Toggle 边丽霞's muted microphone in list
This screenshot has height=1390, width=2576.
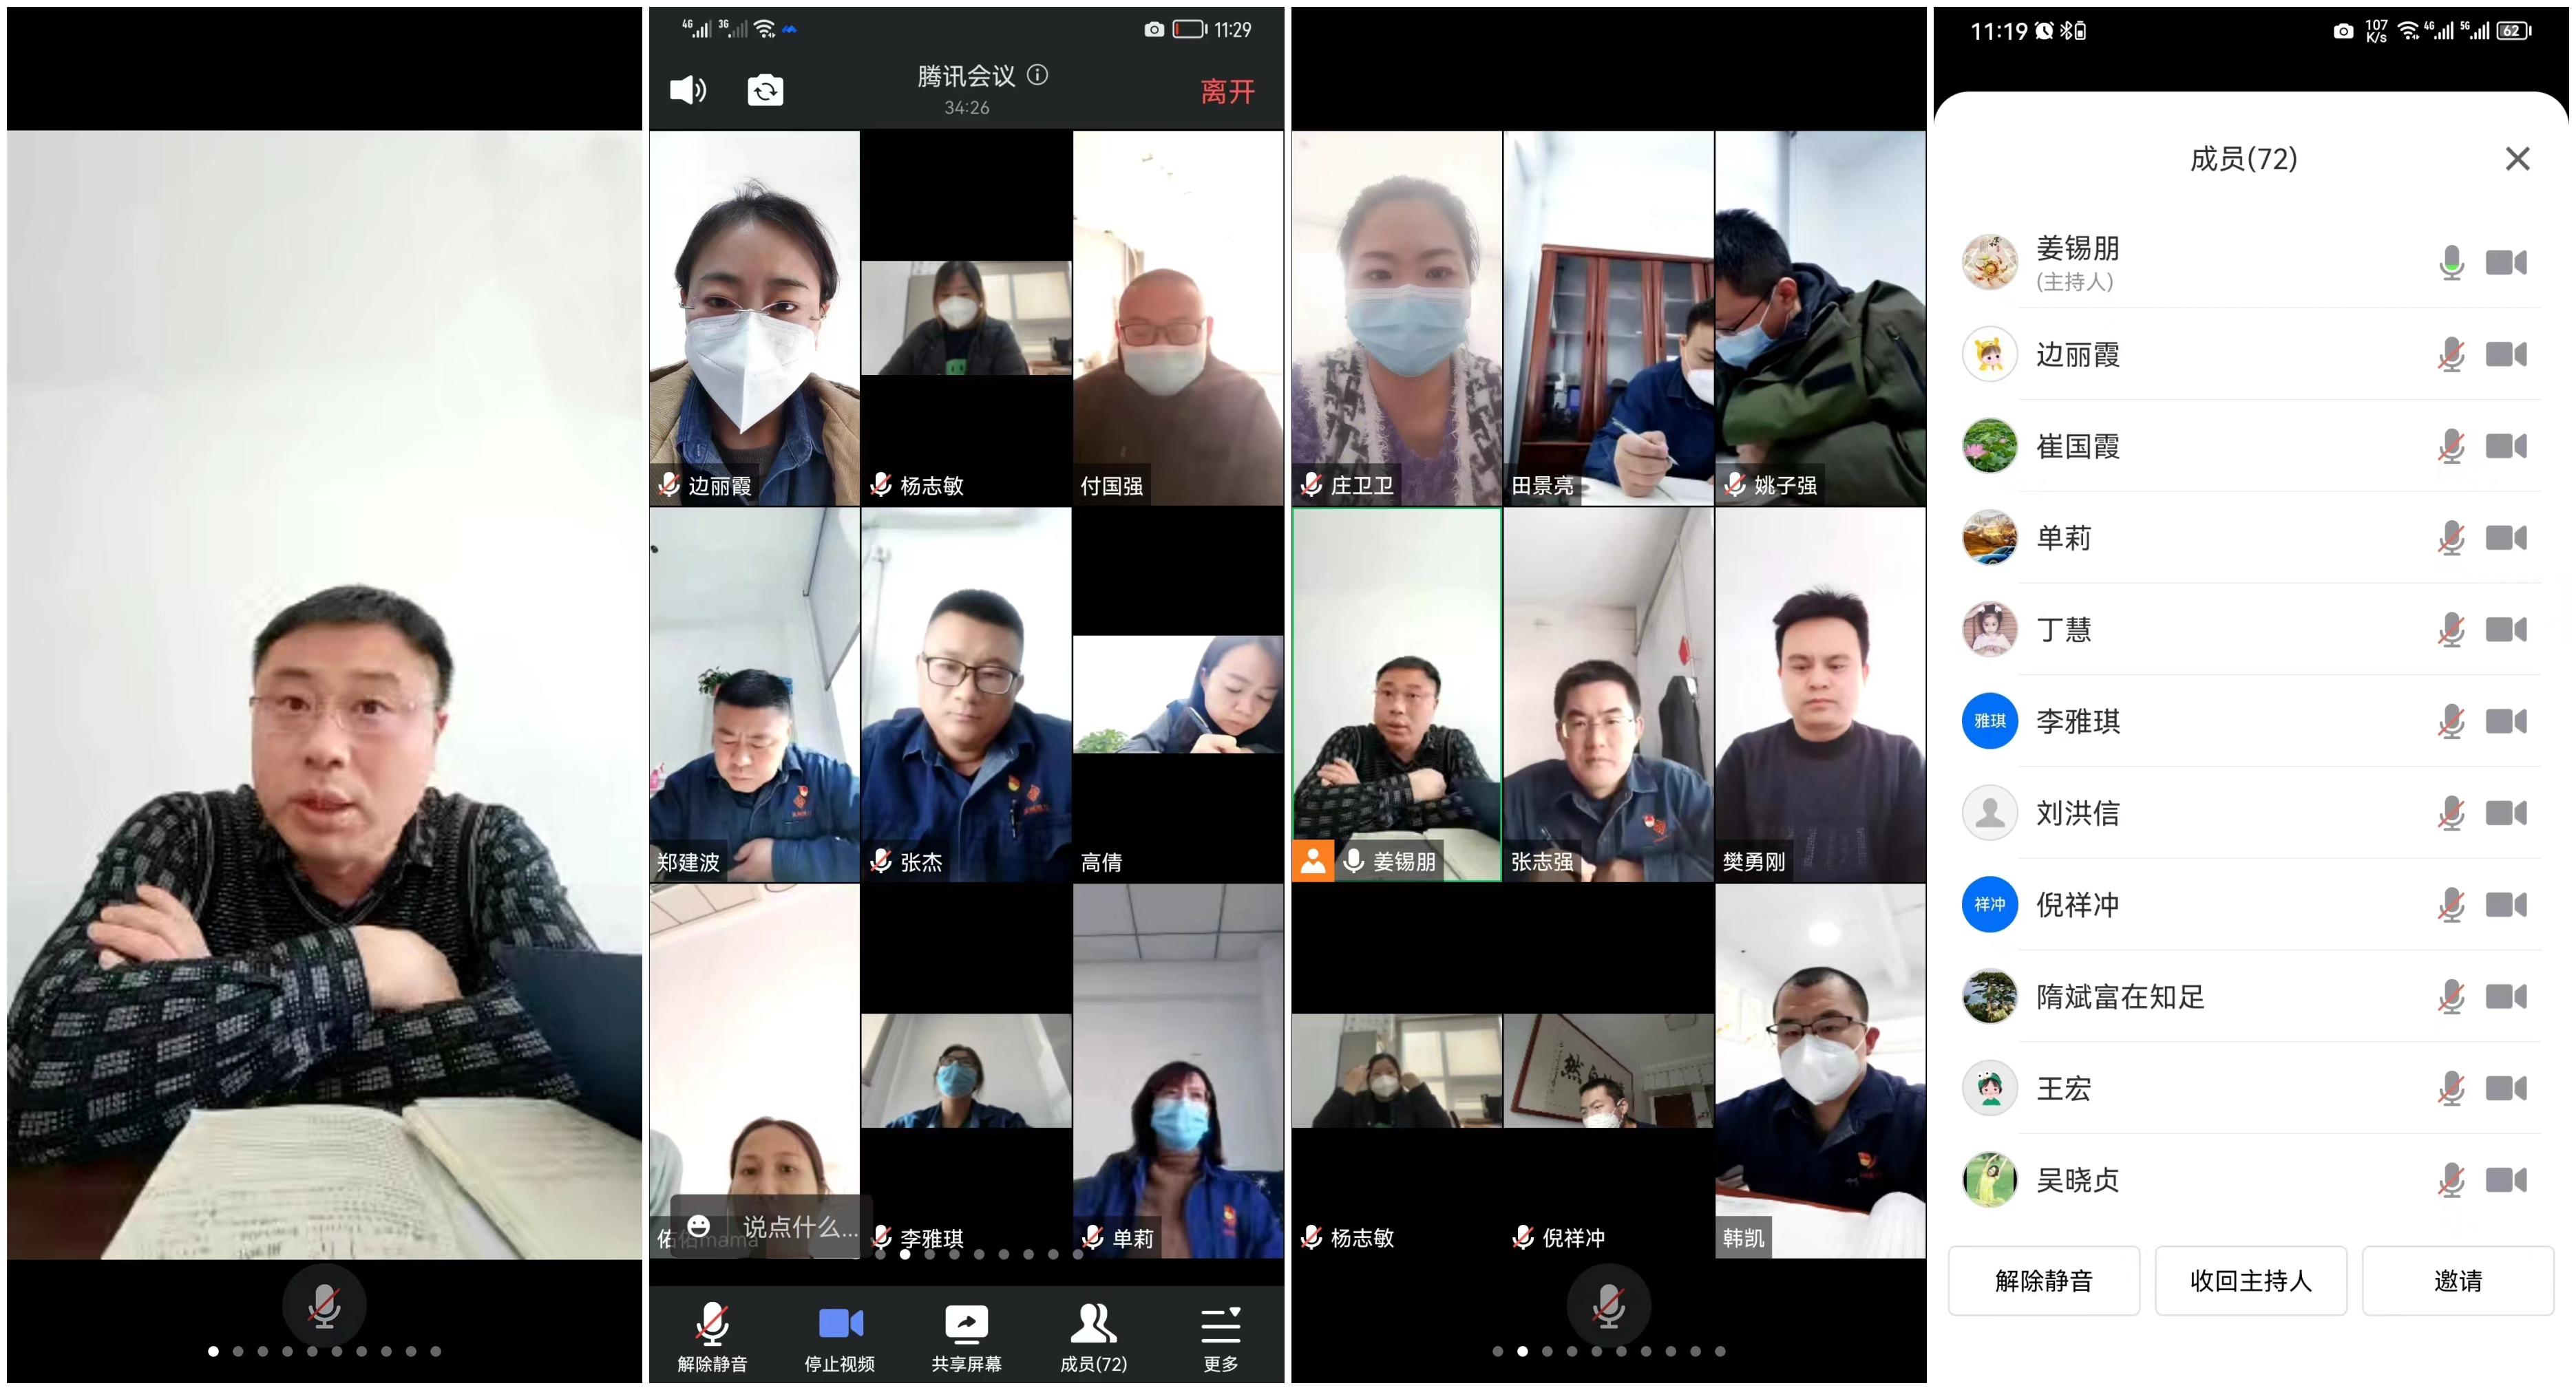pyautogui.click(x=2451, y=355)
